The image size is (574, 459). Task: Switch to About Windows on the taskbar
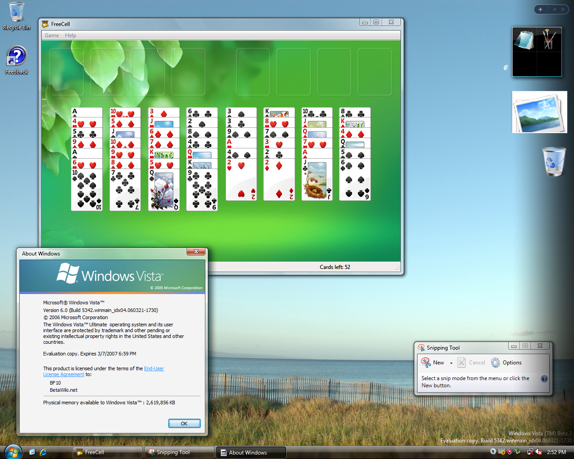coord(251,452)
